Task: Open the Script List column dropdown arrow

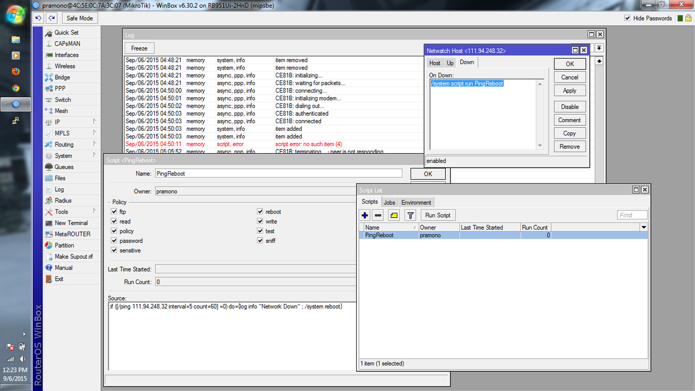Action: pos(644,228)
